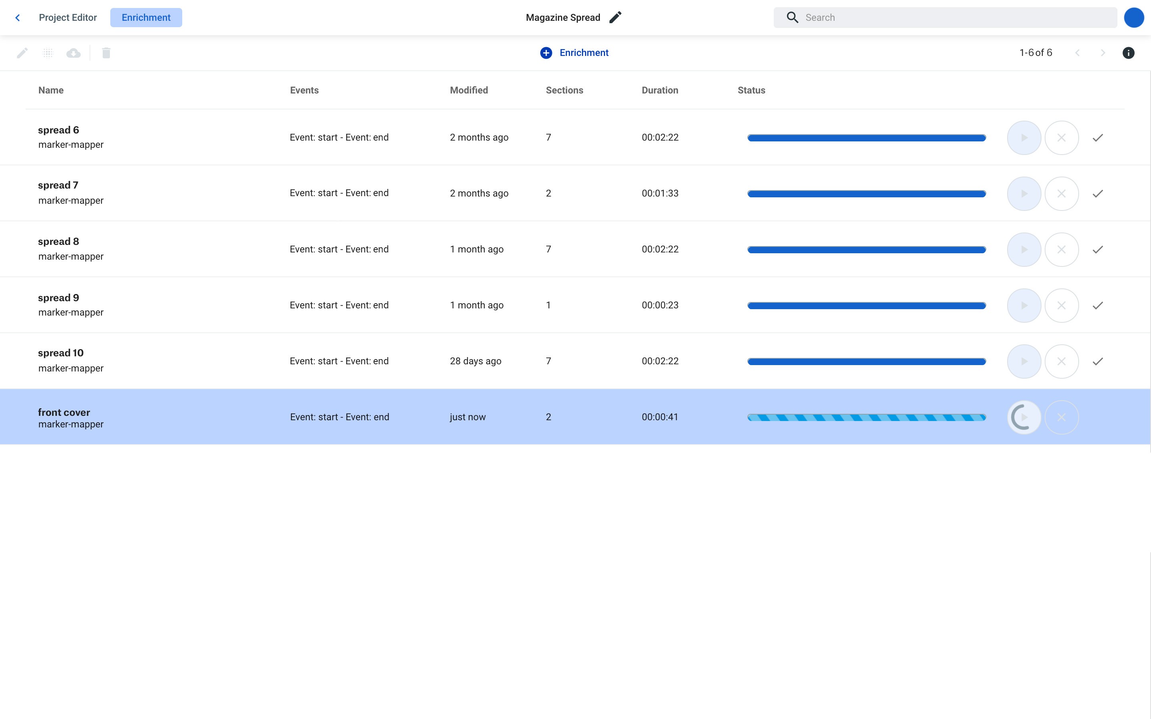Click the blue user avatar circle
Screen dimensions: 1151x719
pos(1133,18)
